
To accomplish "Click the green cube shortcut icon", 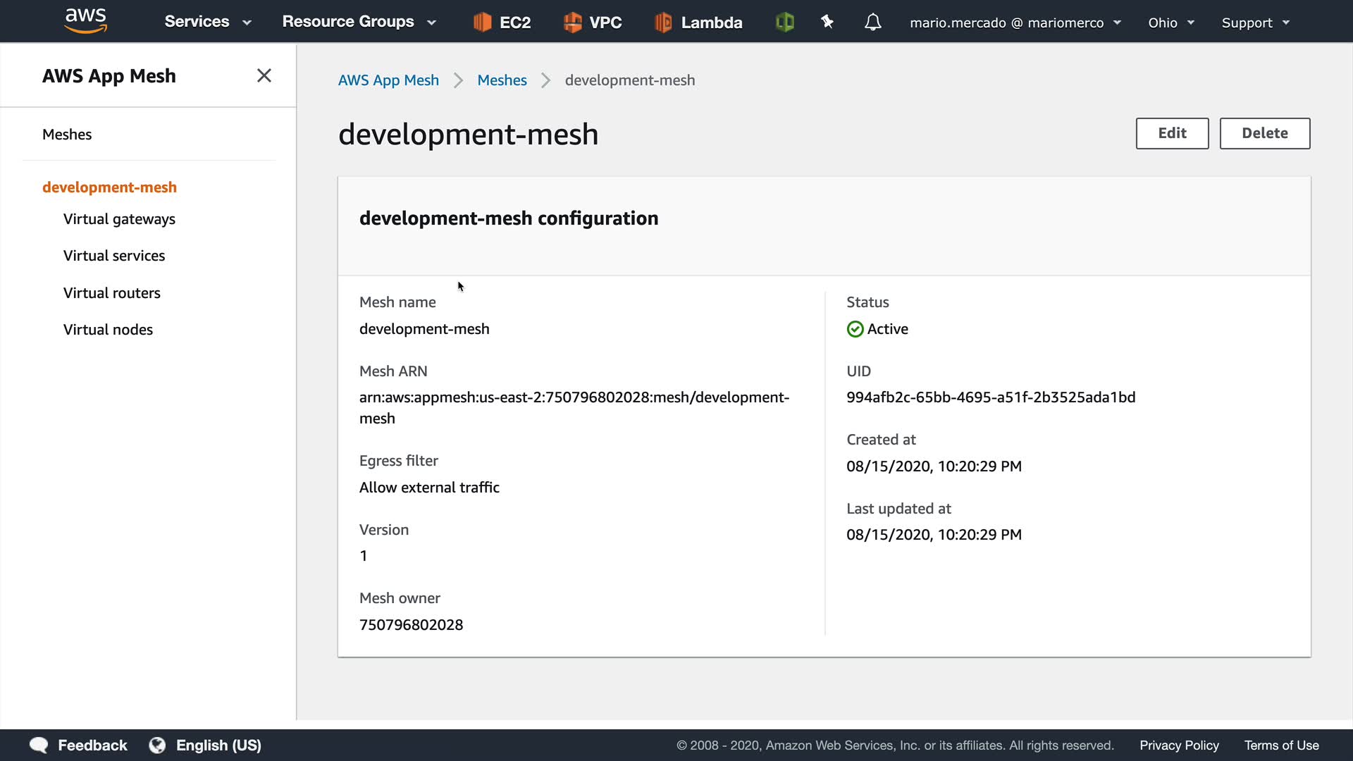I will click(784, 22).
